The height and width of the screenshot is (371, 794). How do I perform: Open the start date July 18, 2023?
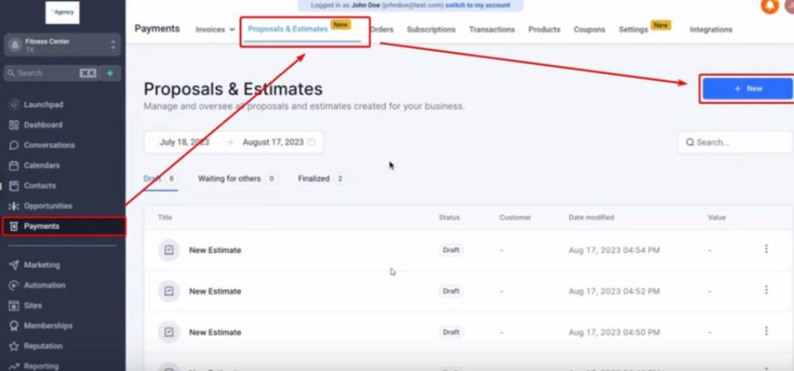[185, 143]
